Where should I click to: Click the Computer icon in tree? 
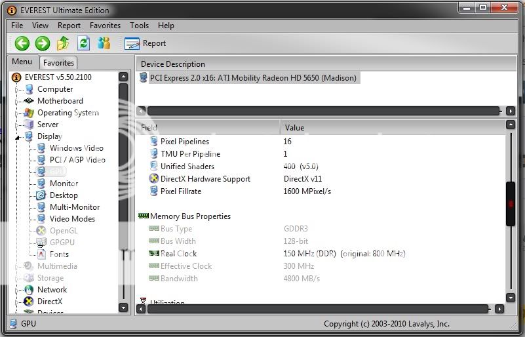tap(29, 89)
